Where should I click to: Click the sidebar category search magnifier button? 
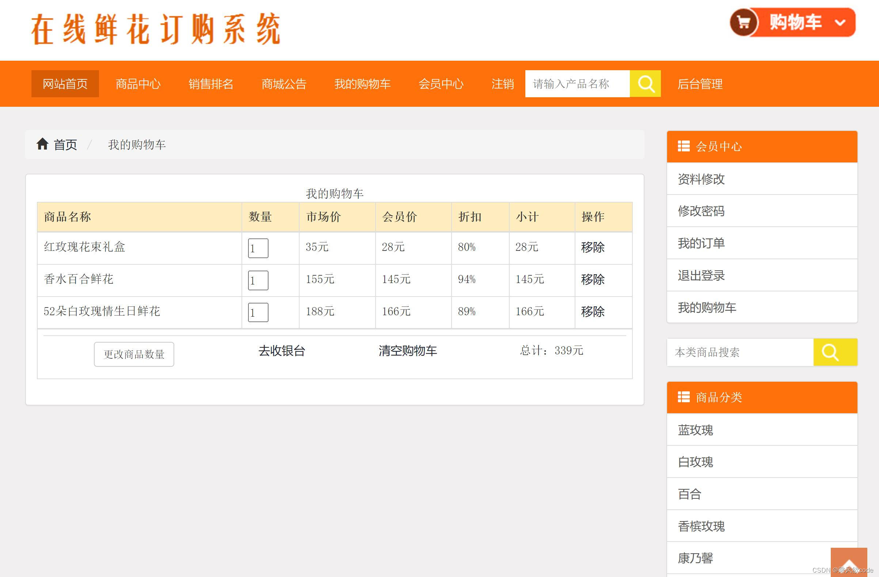[834, 352]
